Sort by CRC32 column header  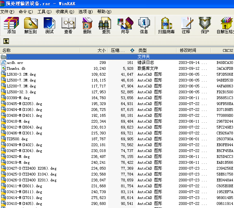click(x=223, y=50)
